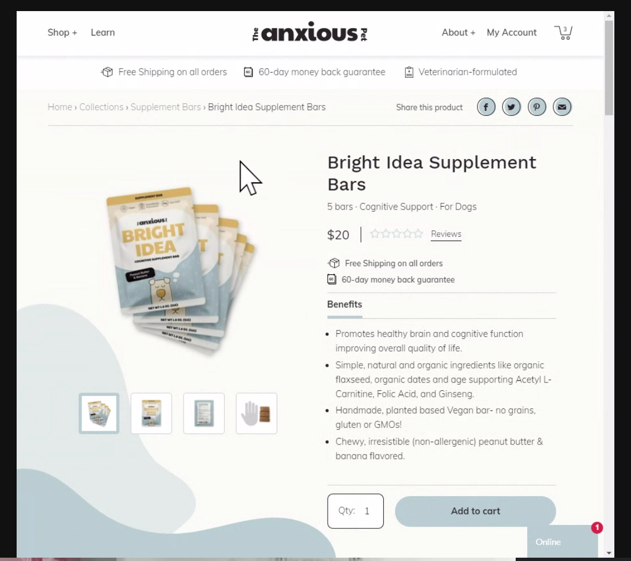Viewport: 631px width, 561px height.
Task: Share the product via email
Action: coord(562,106)
